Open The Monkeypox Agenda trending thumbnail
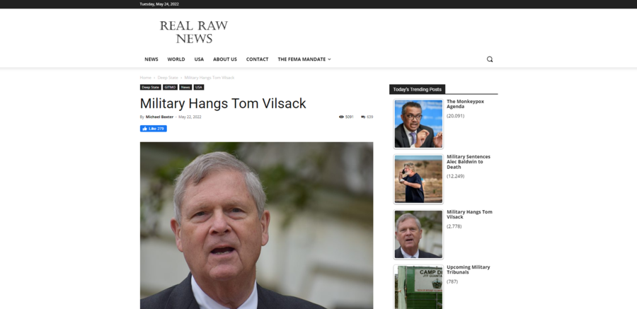 (418, 124)
